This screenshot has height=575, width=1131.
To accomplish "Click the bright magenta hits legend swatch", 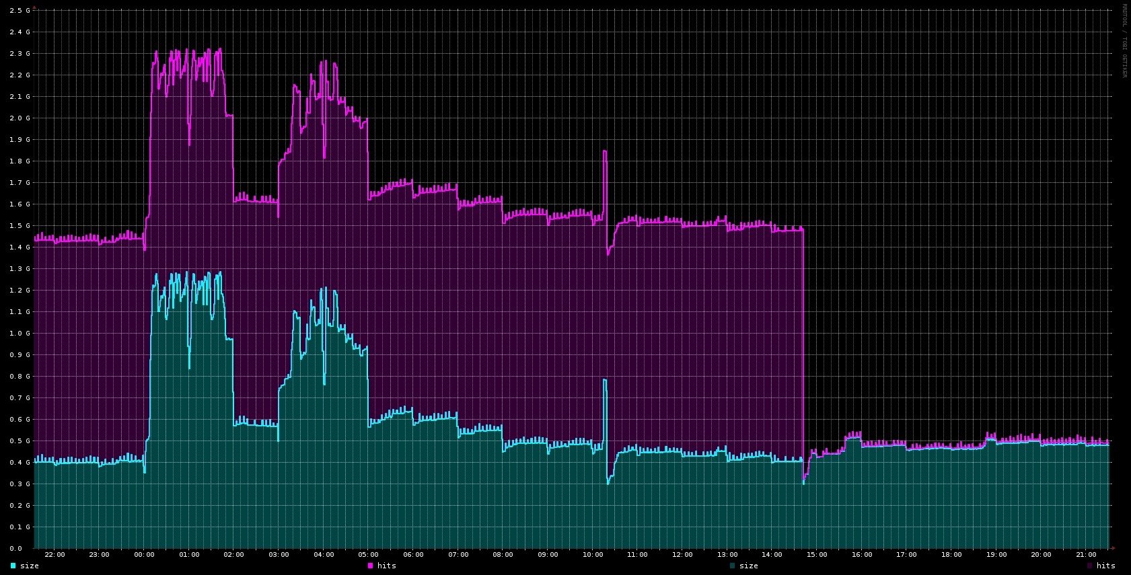I will (370, 566).
